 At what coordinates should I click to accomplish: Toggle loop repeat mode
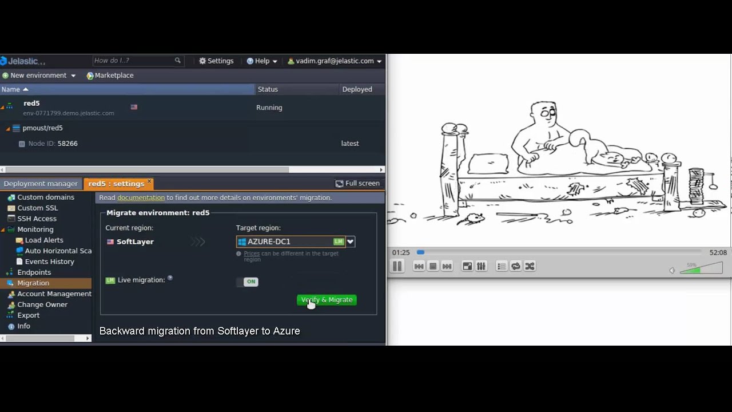[x=516, y=266]
